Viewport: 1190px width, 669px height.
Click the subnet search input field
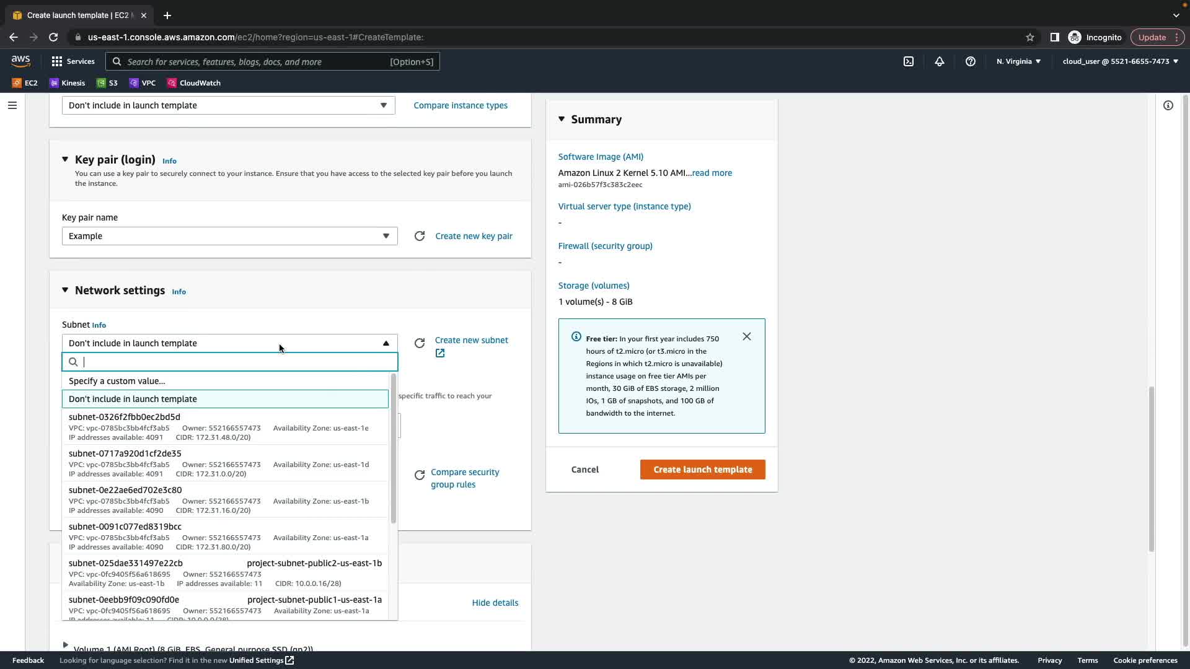[x=236, y=362]
